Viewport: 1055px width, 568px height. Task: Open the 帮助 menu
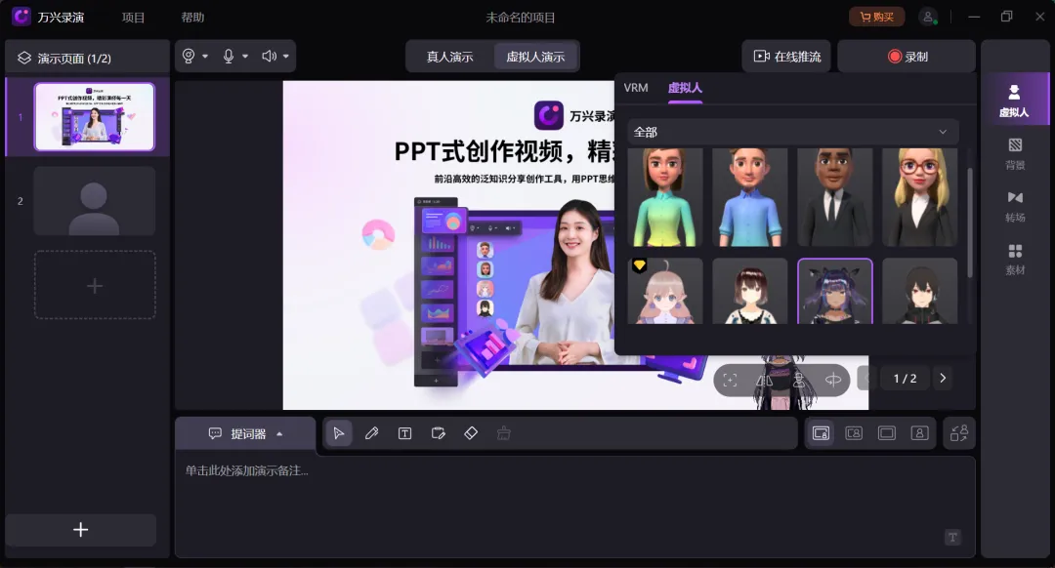(x=192, y=18)
